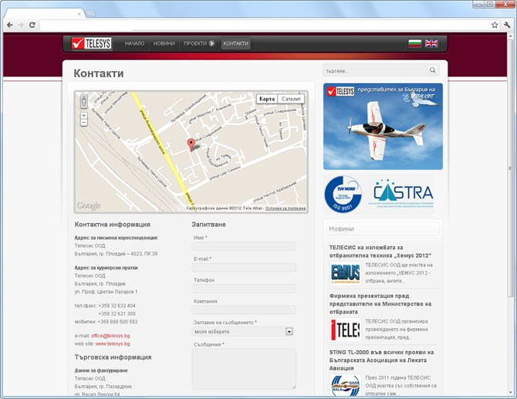Grab the Street View pegman on map
The height and width of the screenshot is (399, 517).
[x=84, y=101]
